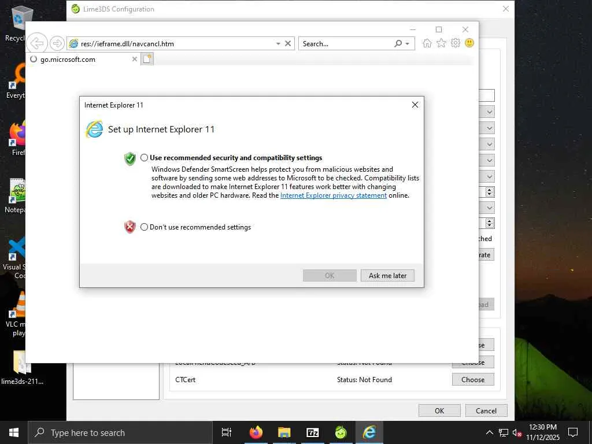592x444 pixels.
Task: Click Internet Explorer taskbar icon
Action: coord(369,432)
